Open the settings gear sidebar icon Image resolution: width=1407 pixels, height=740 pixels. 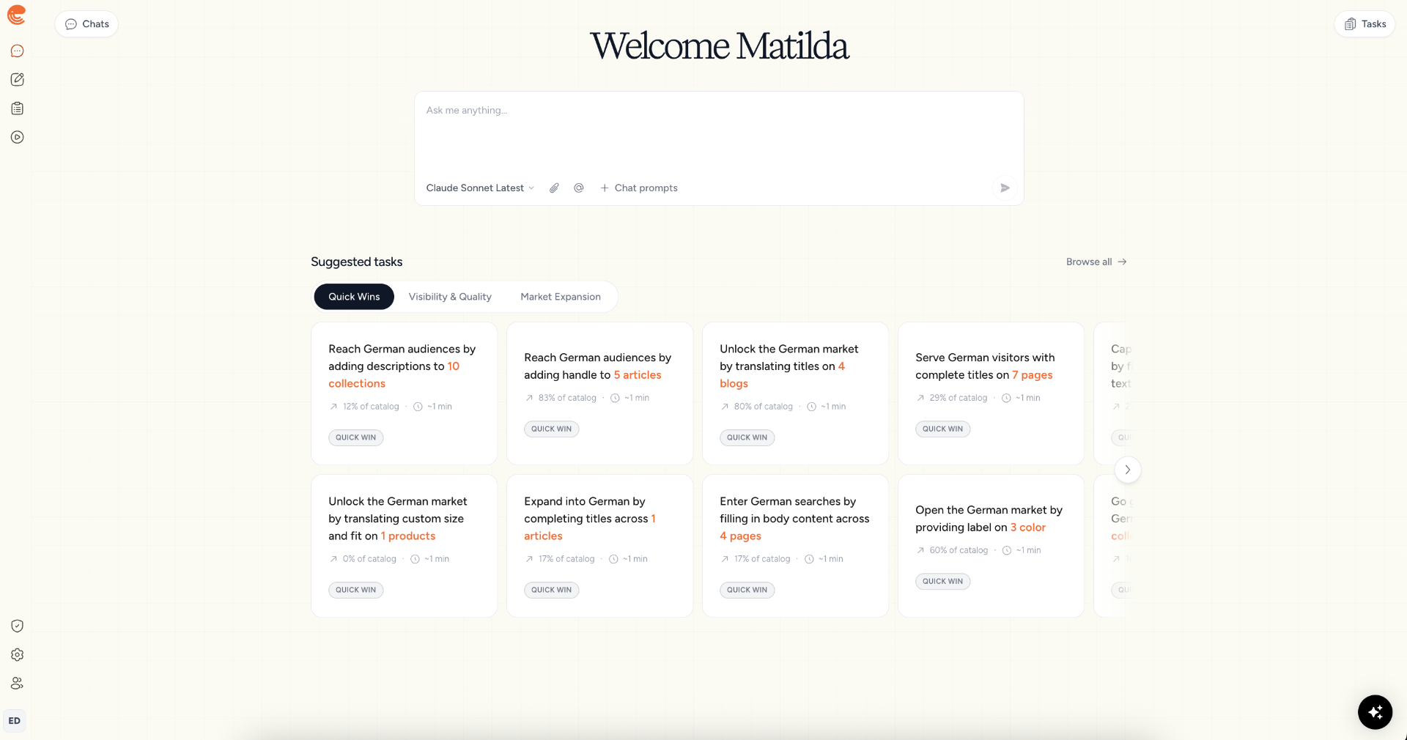pyautogui.click(x=18, y=654)
